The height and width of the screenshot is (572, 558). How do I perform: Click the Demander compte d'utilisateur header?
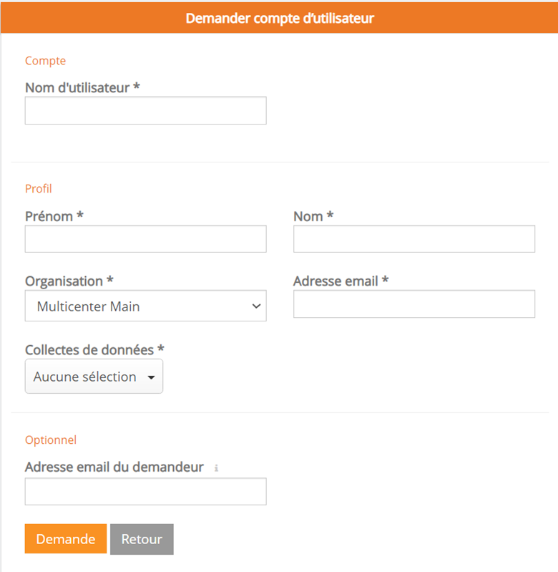(279, 18)
